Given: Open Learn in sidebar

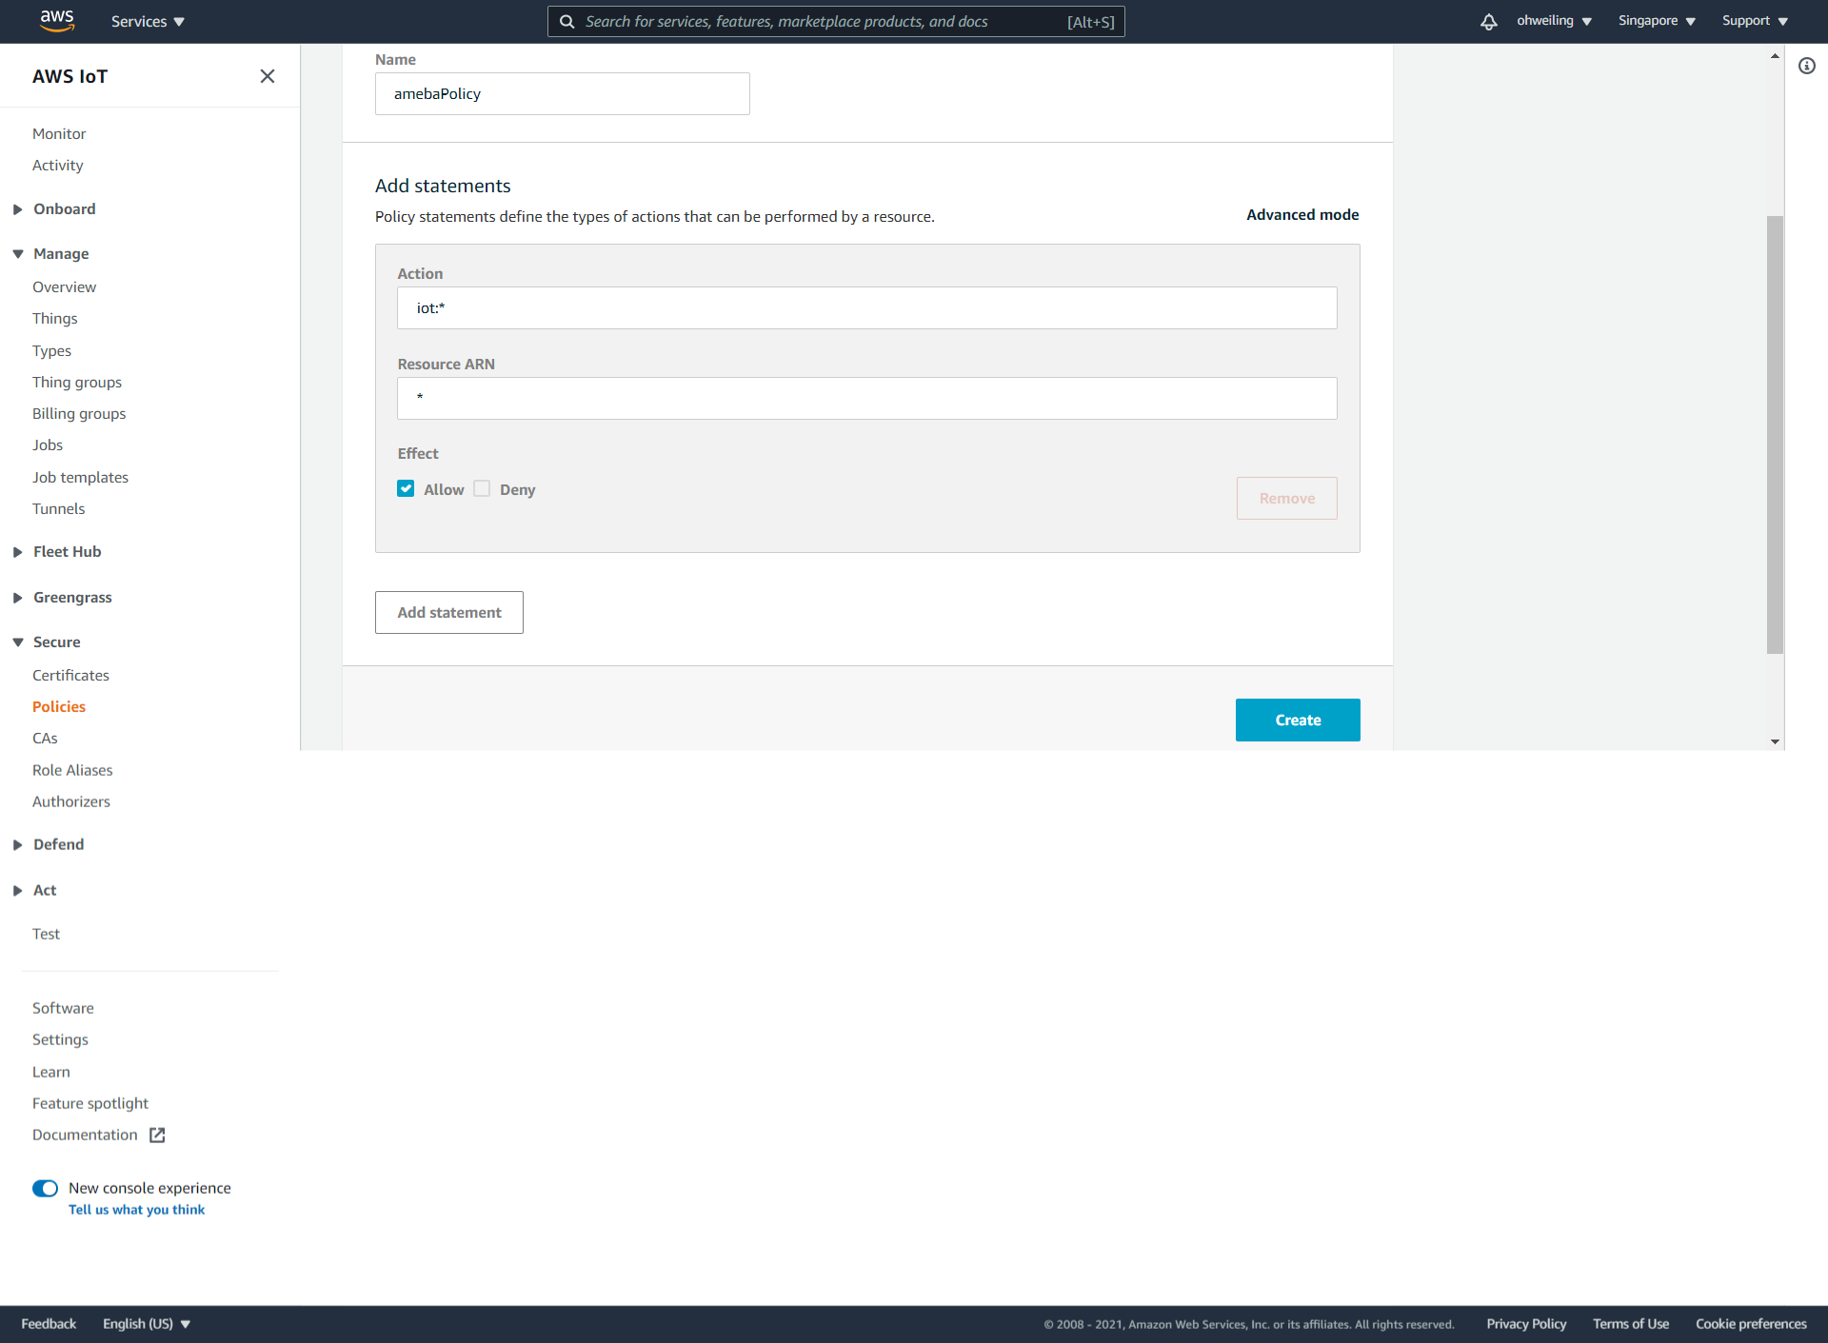Looking at the screenshot, I should click(x=51, y=1073).
